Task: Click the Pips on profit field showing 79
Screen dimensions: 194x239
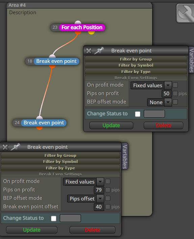Action: [x=99, y=190]
